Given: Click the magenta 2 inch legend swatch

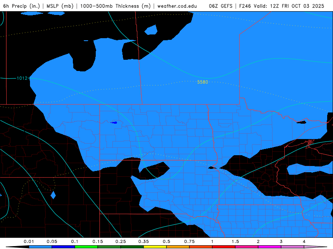Looking at the screenshot, I should 270,247.
